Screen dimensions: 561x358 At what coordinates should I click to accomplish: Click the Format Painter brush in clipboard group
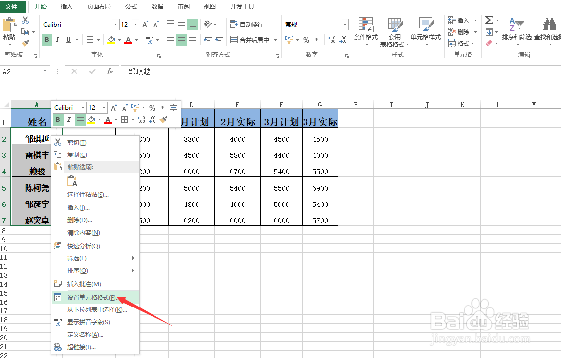point(25,43)
